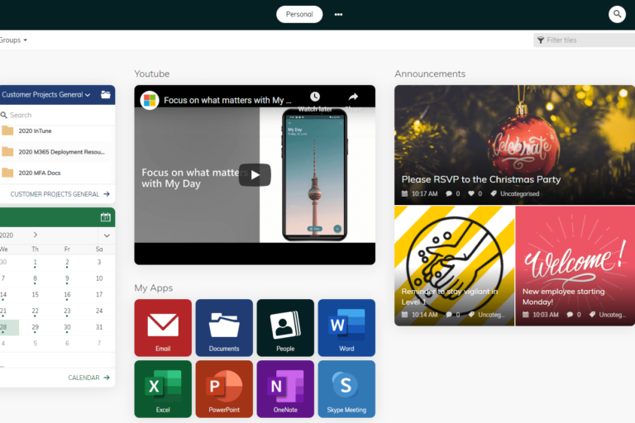635x423 pixels.
Task: Open the People app tile
Action: click(285, 327)
